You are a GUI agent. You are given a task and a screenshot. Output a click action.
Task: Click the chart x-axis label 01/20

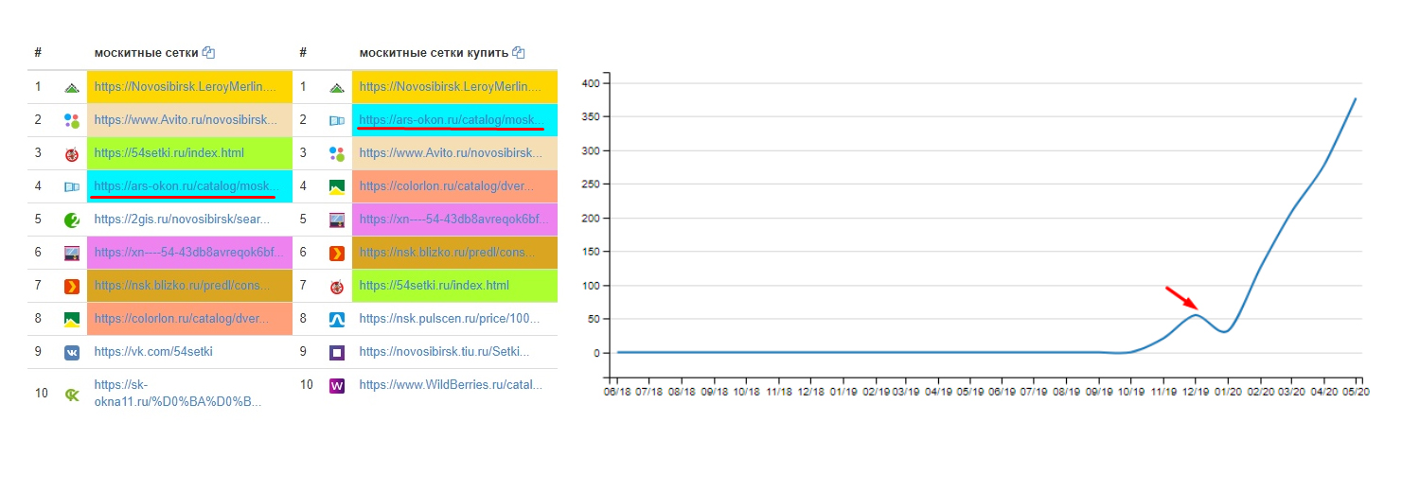tap(1228, 391)
